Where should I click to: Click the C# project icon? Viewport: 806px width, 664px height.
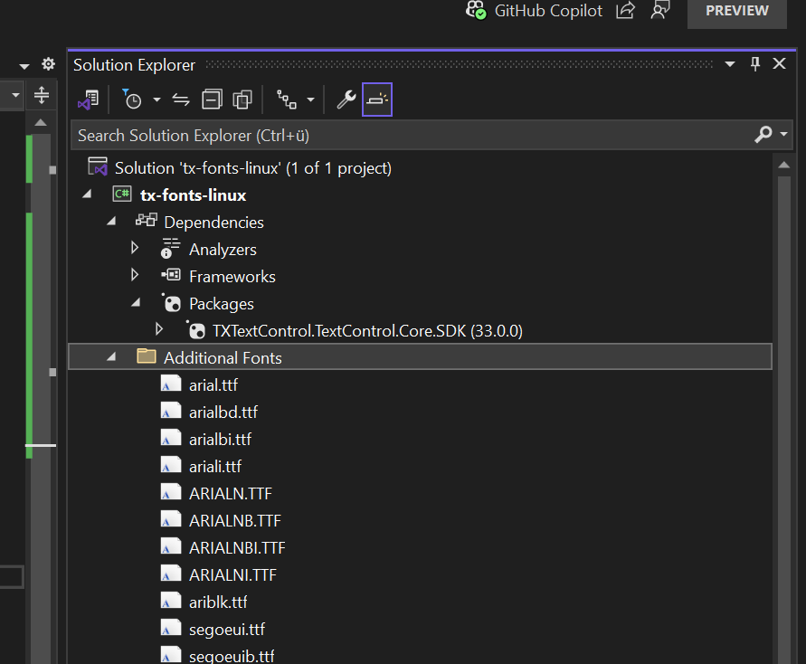coord(122,194)
